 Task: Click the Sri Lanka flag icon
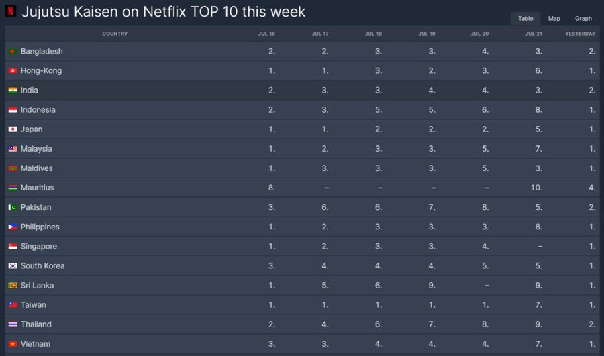point(12,286)
